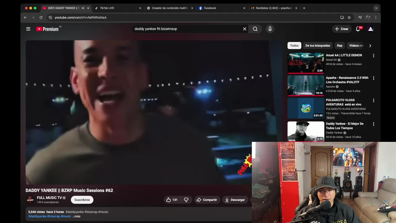
Task: Subscribe with the Suscribirse button
Action: 82,200
